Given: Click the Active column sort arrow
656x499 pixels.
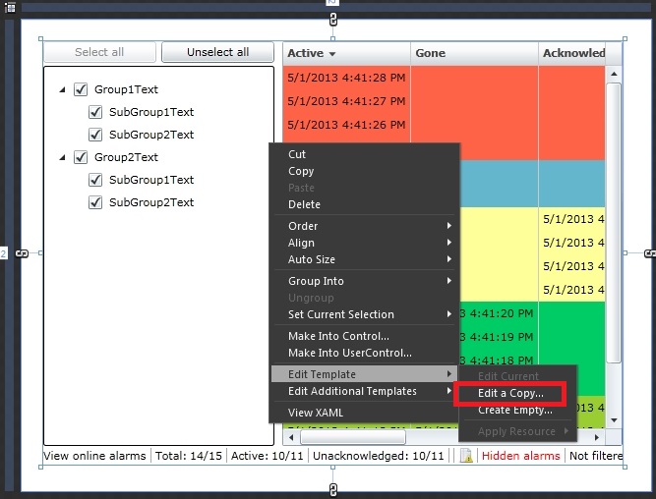Looking at the screenshot, I should (x=332, y=54).
